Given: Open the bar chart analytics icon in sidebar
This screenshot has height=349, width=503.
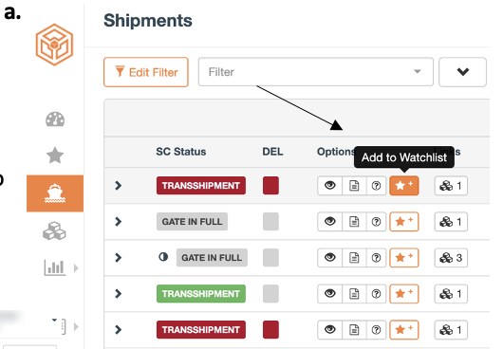Looking at the screenshot, I should pos(55,267).
